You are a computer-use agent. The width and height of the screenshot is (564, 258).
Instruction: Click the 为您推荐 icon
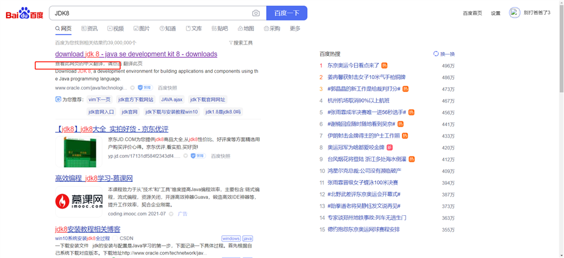[58, 100]
